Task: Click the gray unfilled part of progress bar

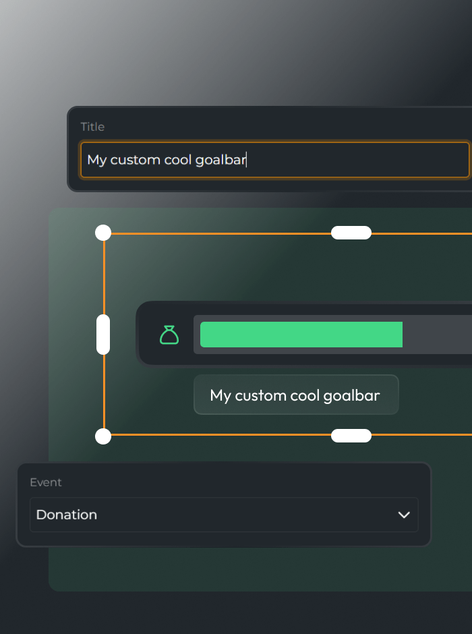Action: [x=437, y=335]
